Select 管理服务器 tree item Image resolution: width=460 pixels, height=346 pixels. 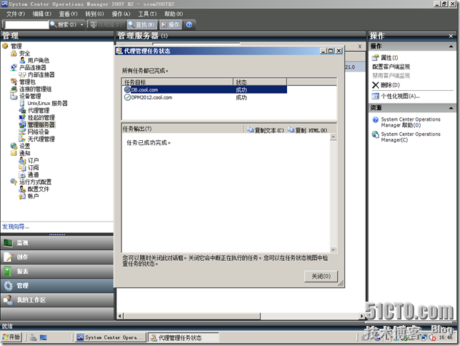[41, 124]
